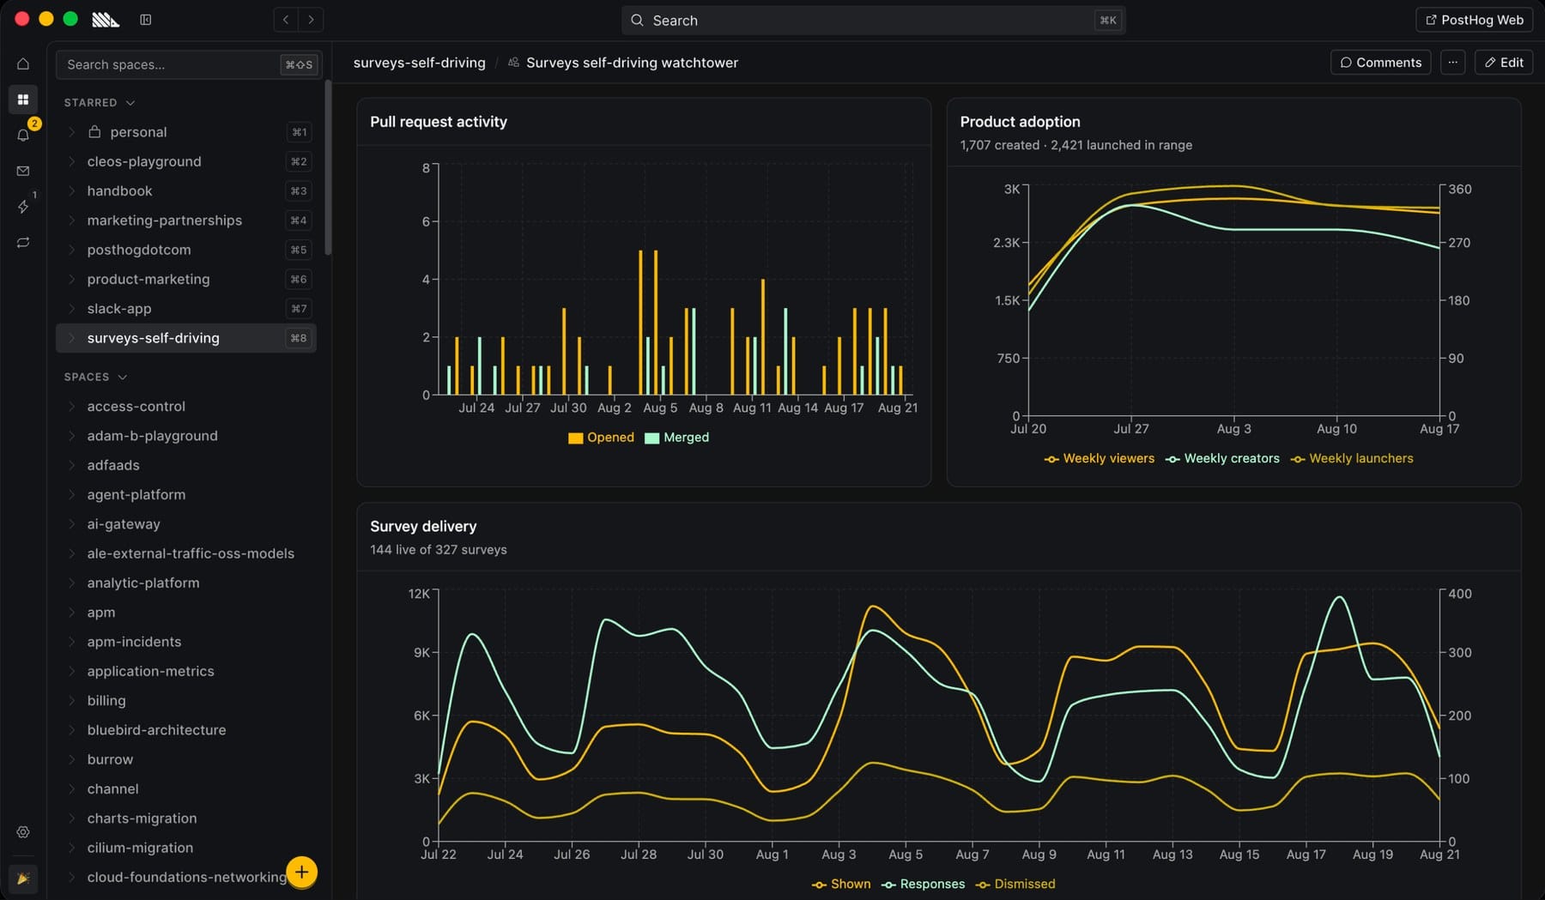
Task: Toggle the Responses legend entry
Action: [923, 885]
